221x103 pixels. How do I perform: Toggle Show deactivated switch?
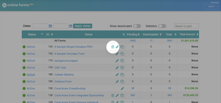click(x=137, y=26)
